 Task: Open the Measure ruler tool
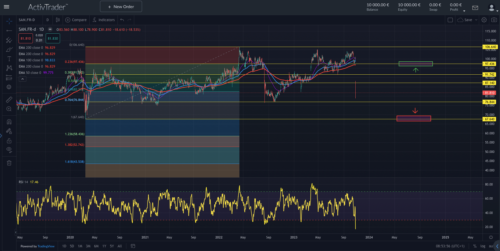coord(9,99)
